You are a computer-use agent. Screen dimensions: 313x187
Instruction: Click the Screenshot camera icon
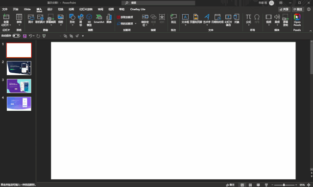coord(51,17)
